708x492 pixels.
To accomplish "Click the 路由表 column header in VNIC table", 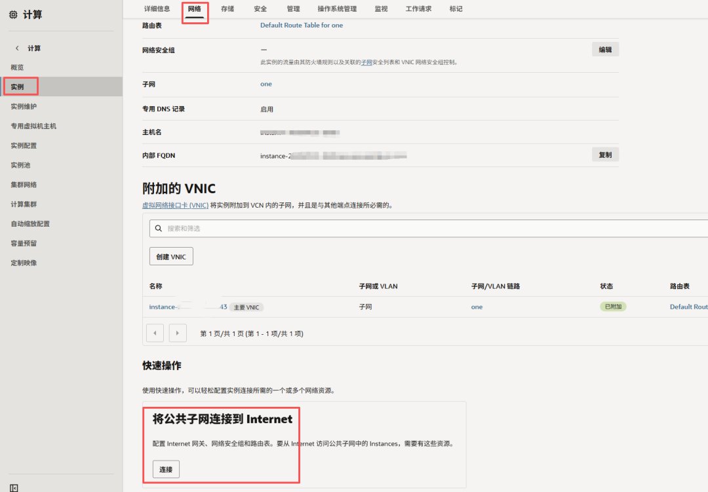I will coord(680,286).
